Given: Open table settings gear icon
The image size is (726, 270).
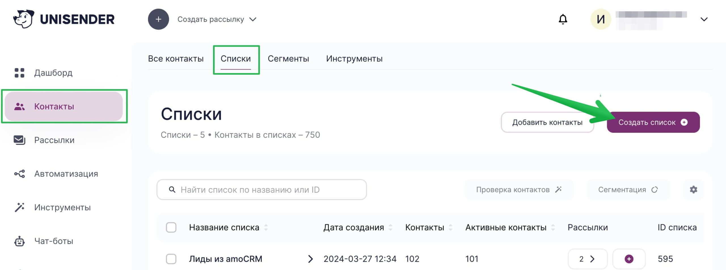Looking at the screenshot, I should tap(693, 190).
